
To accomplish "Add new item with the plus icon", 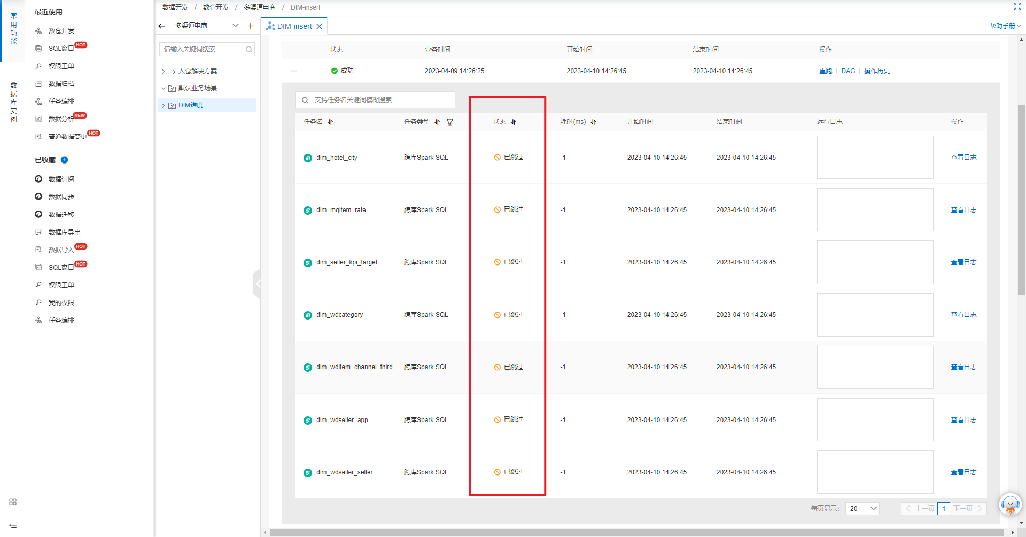I will (251, 26).
